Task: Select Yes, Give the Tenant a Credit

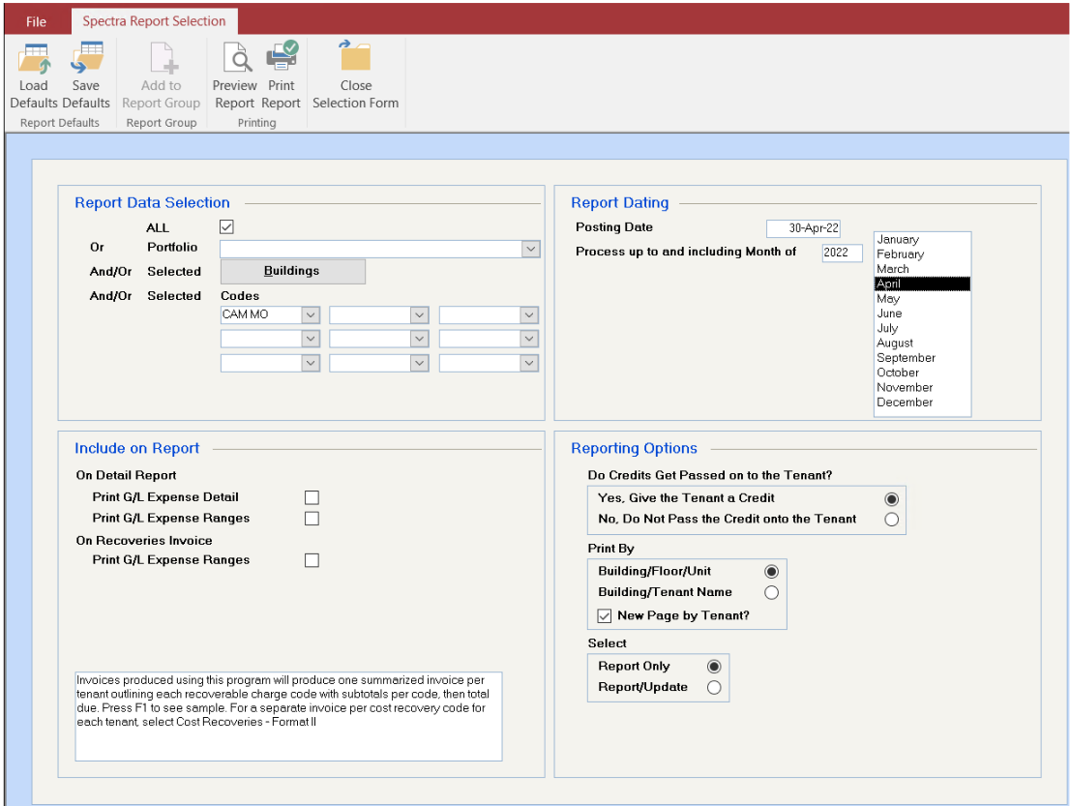Action: [891, 499]
